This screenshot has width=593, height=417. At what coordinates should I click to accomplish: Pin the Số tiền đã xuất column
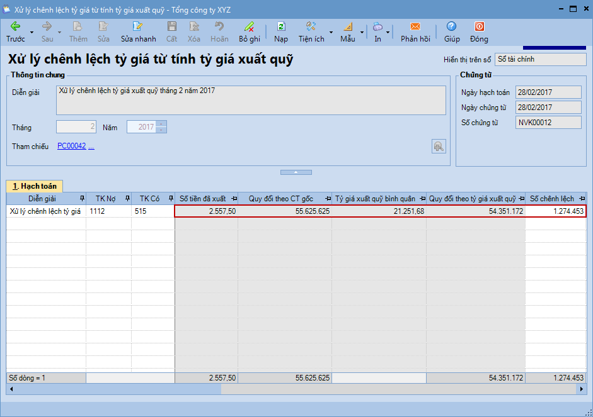coord(234,199)
